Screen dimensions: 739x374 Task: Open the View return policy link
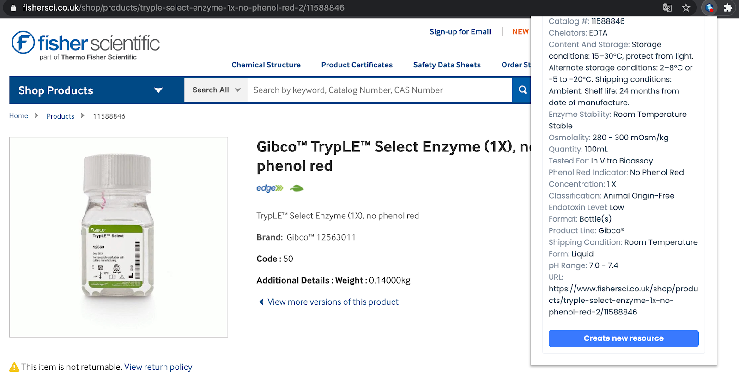pos(158,367)
